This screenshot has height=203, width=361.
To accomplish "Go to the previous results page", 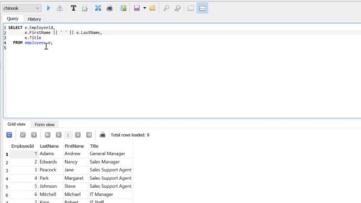I will click(59, 135).
